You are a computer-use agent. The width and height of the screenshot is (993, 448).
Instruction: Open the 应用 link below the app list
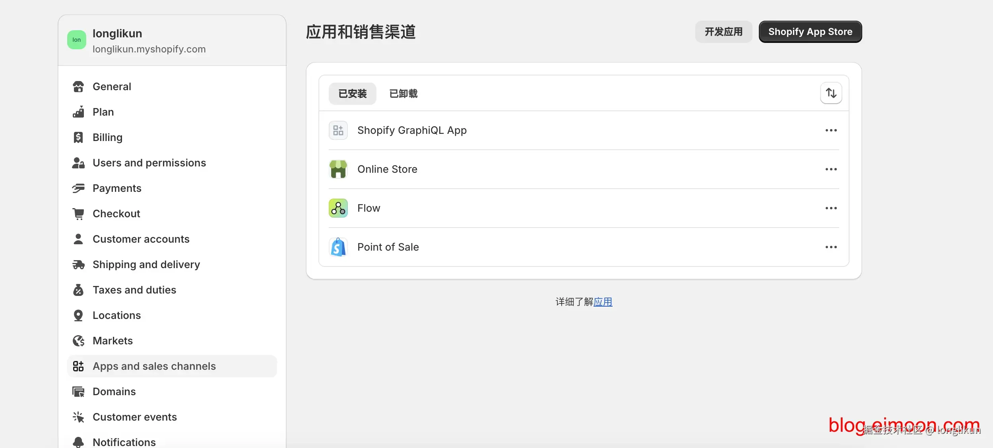point(603,302)
